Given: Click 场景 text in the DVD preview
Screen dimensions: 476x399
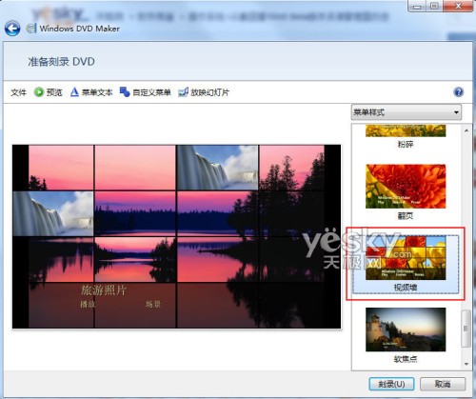Looking at the screenshot, I should tap(153, 304).
